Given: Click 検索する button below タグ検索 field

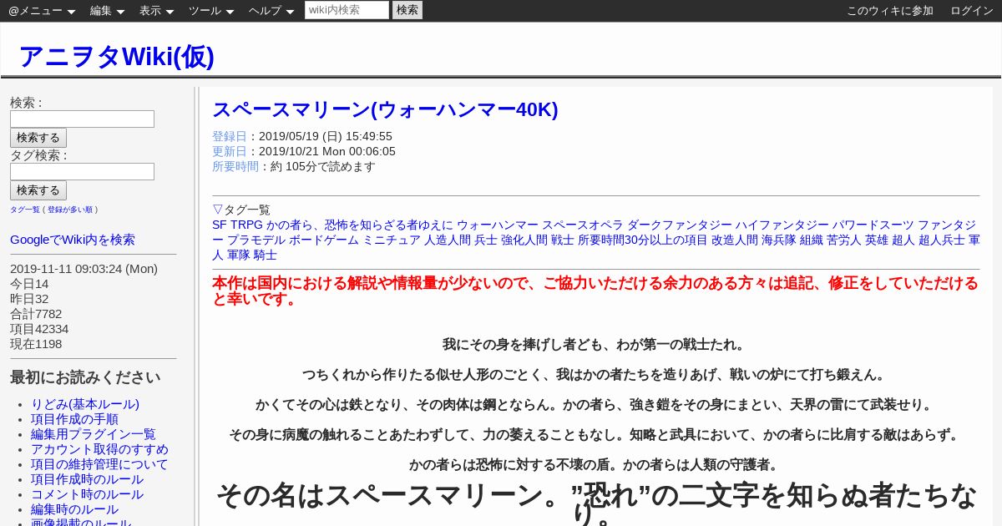Looking at the screenshot, I should point(38,190).
